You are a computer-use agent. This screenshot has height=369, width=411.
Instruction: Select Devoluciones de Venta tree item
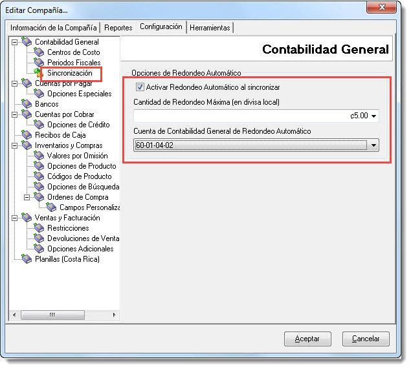coord(83,238)
